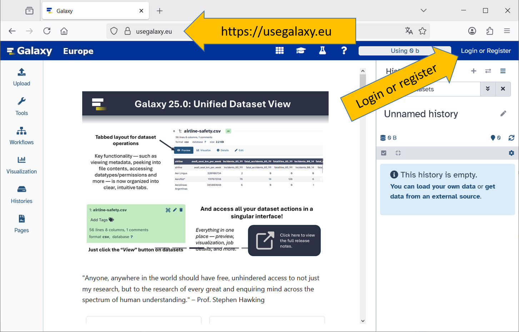Open the recent browsing tab view icon
Image resolution: width=519 pixels, height=332 pixels.
29,11
